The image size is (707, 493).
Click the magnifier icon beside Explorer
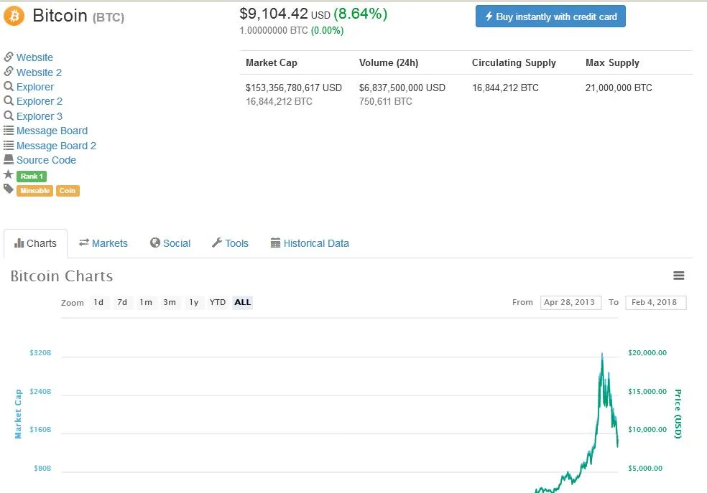(x=9, y=86)
